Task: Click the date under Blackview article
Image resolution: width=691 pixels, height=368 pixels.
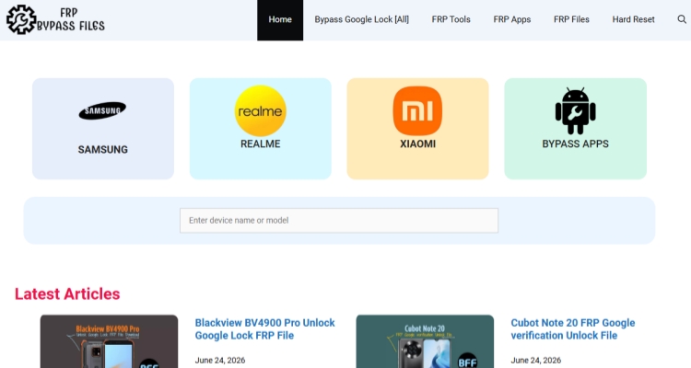Action: 220,361
